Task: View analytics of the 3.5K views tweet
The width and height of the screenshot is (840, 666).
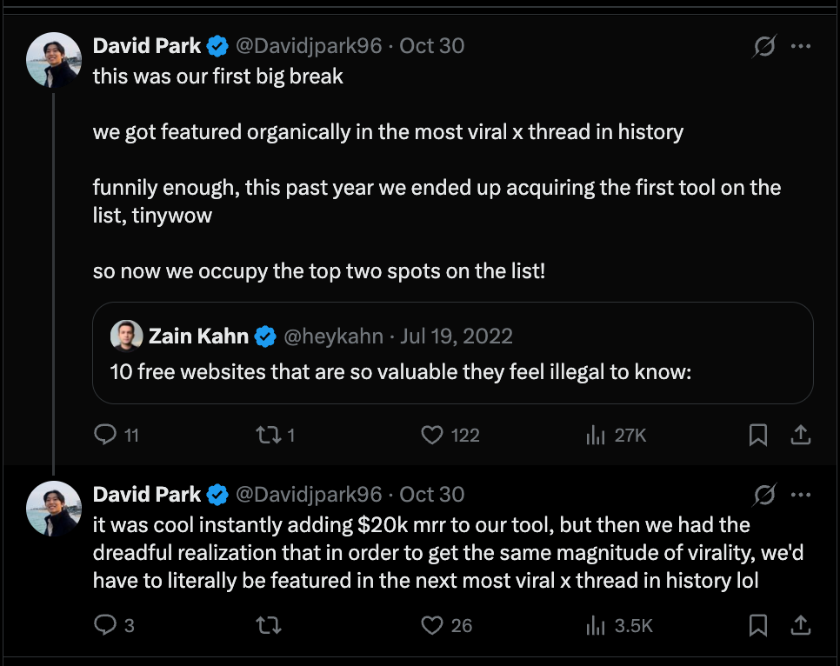Action: tap(596, 624)
